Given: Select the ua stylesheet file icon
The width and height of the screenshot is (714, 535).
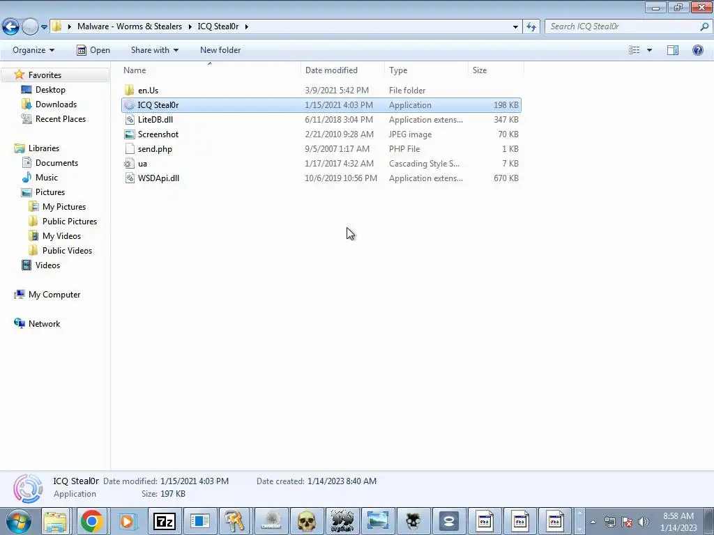Looking at the screenshot, I should click(x=129, y=163).
